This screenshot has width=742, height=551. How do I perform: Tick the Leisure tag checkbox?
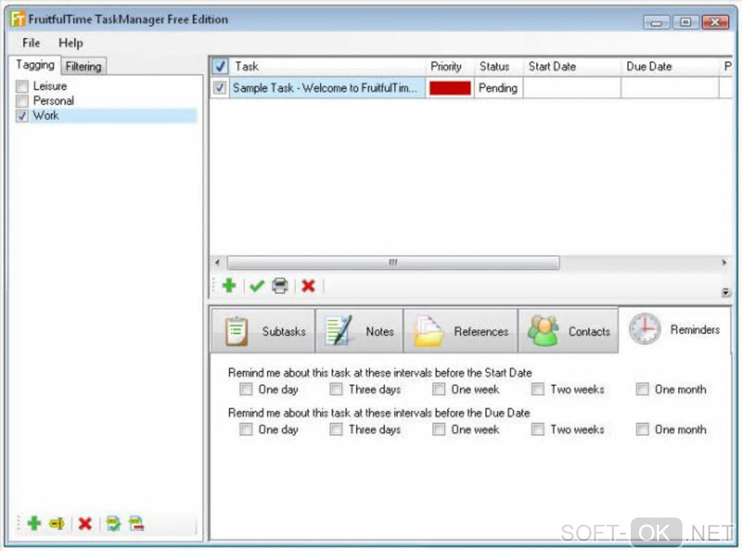(22, 87)
